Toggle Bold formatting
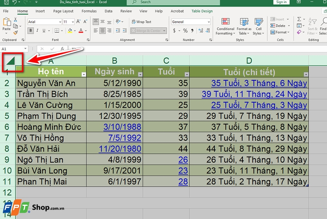This screenshot has height=219, width=327. coord(31,31)
